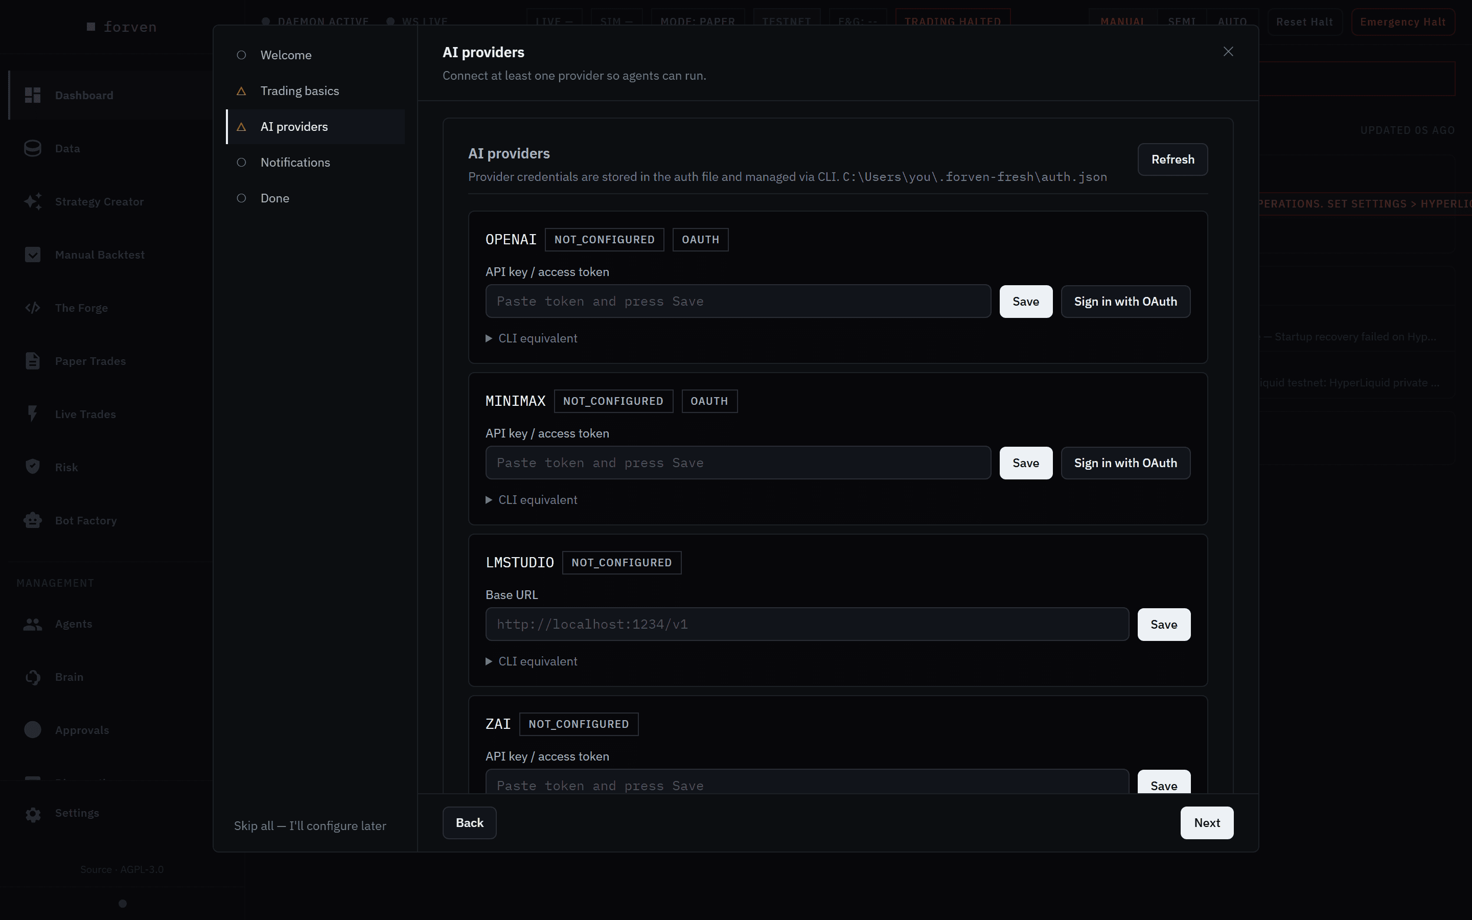Focus the LMSTUDIO Base URL field

[x=807, y=624]
